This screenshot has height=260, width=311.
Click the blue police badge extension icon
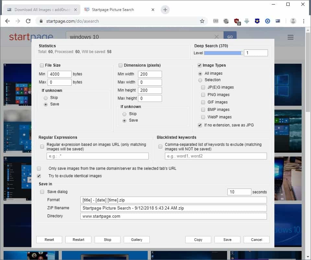[257, 21]
